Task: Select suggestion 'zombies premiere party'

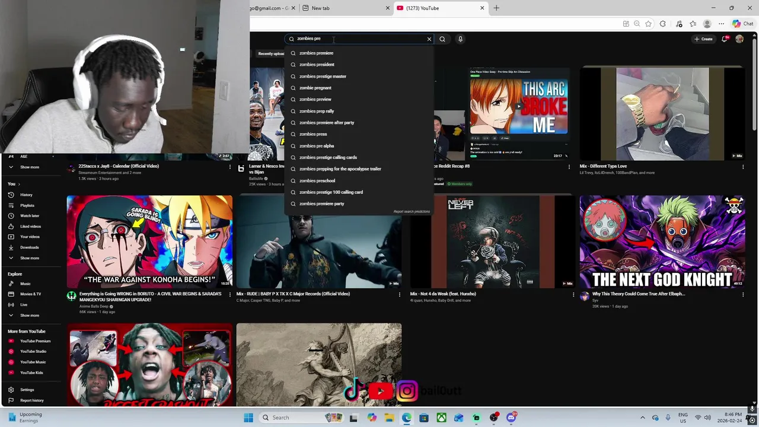Action: [359, 203]
